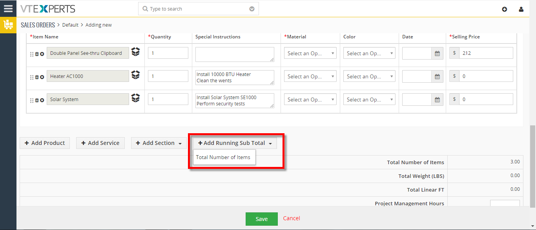Click the Cancel link

[292, 218]
